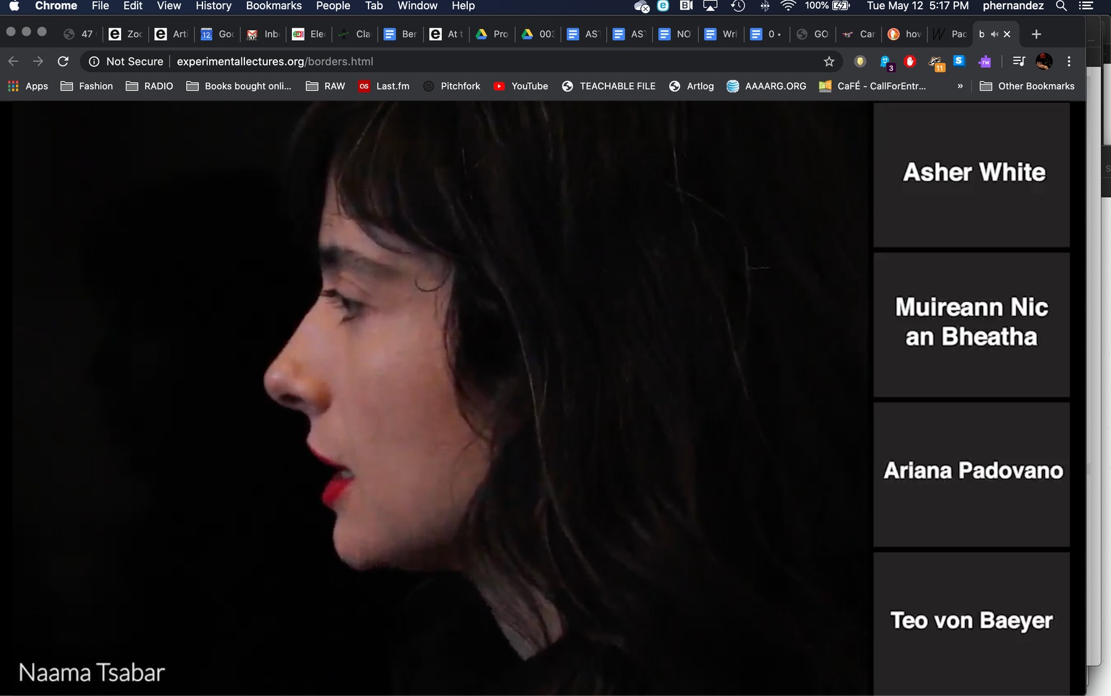Click the purple extension icon
The height and width of the screenshot is (696, 1111).
click(x=984, y=61)
